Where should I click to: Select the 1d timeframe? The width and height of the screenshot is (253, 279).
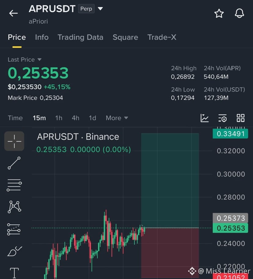click(x=93, y=118)
